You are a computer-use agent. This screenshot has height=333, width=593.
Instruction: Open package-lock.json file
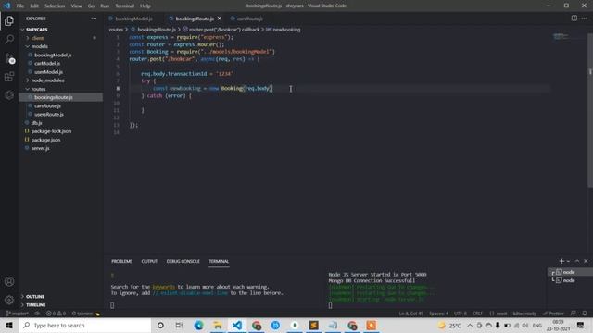pyautogui.click(x=51, y=131)
